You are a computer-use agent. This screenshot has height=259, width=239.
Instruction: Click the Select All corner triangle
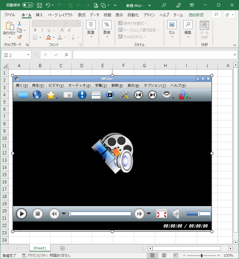[5, 66]
